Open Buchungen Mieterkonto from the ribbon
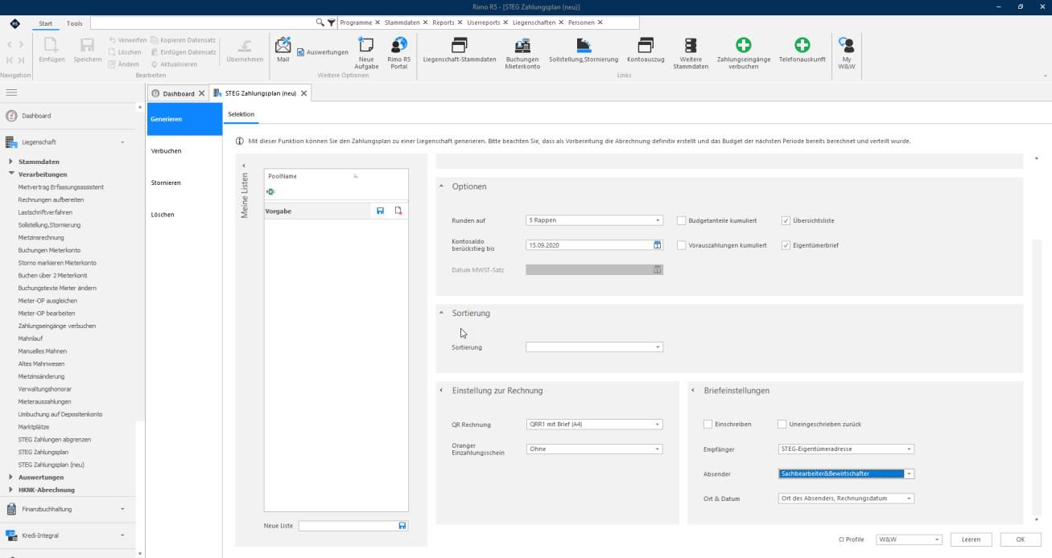1052x558 pixels. 522,54
